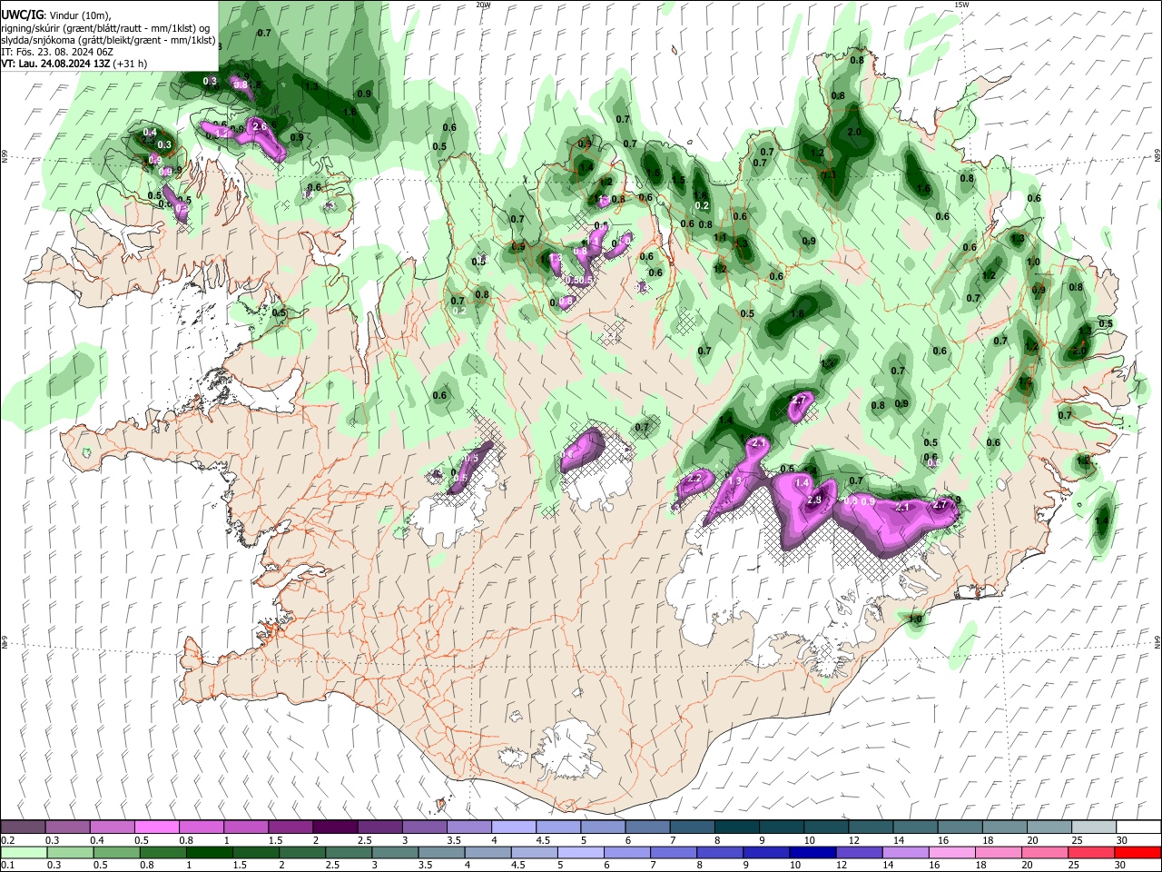The width and height of the screenshot is (1162, 872).
Task: Click the '0.4' value in the far northwest
Action: [151, 134]
